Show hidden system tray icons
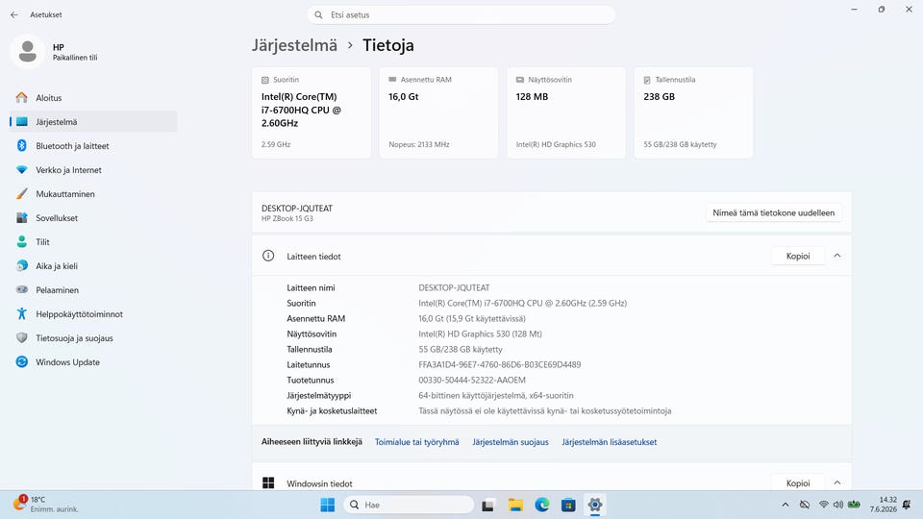Image resolution: width=923 pixels, height=519 pixels. coord(786,505)
